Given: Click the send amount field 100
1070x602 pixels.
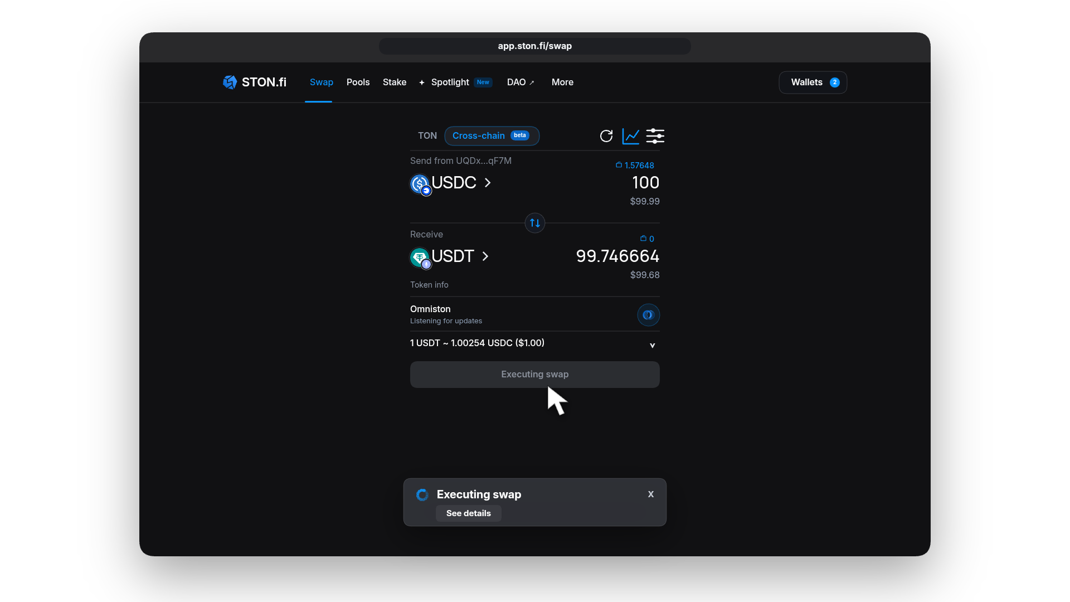Looking at the screenshot, I should click(x=645, y=182).
